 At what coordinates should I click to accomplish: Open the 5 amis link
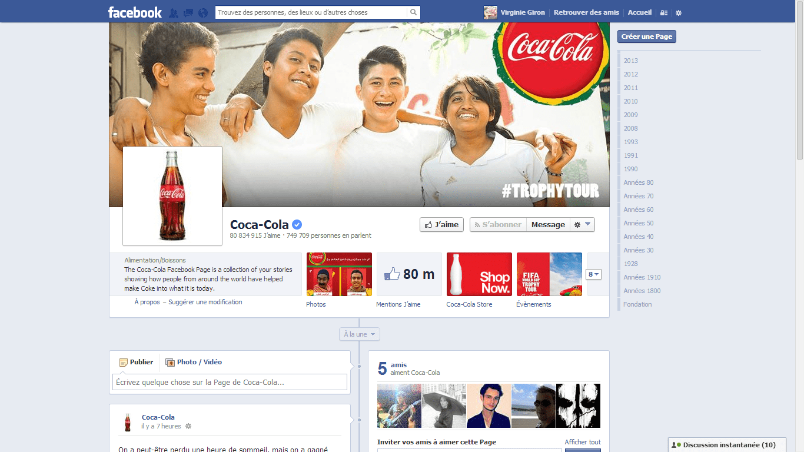tap(398, 365)
